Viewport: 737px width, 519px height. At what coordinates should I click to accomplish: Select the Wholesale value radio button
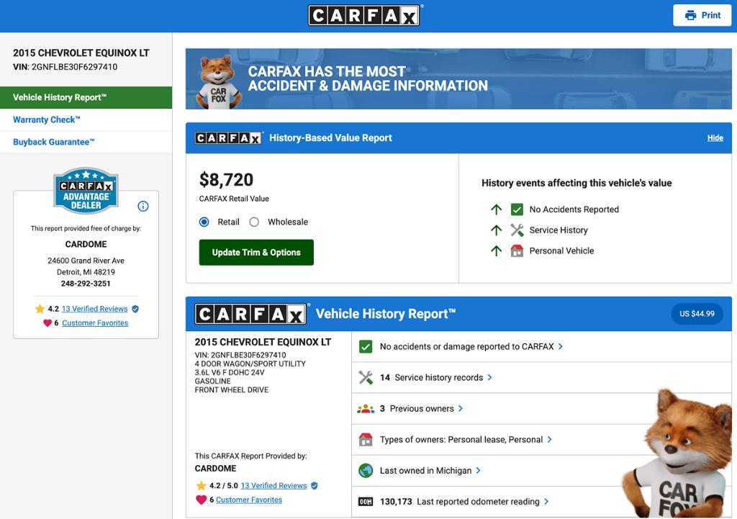click(254, 222)
